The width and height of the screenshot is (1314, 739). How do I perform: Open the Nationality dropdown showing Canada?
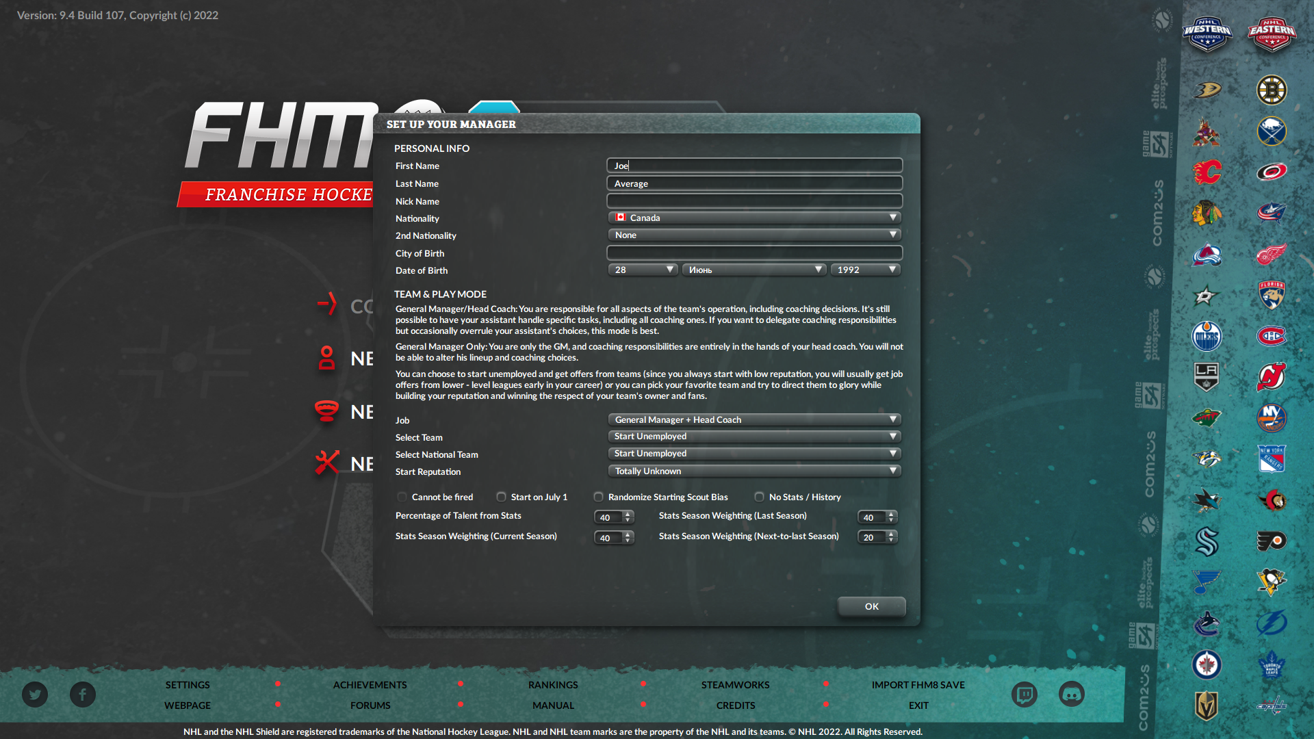click(754, 218)
